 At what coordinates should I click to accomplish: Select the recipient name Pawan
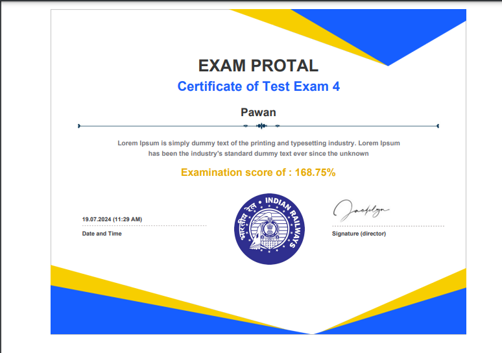coord(258,112)
